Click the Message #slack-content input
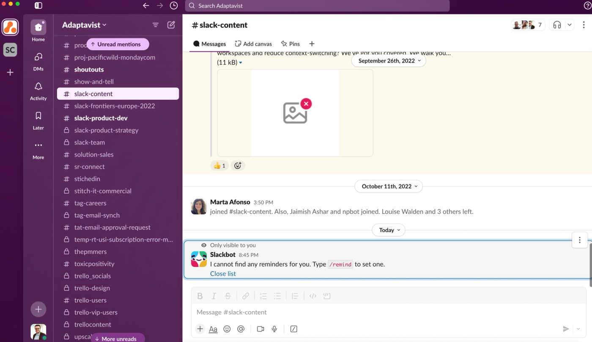The width and height of the screenshot is (592, 342). pos(389,312)
